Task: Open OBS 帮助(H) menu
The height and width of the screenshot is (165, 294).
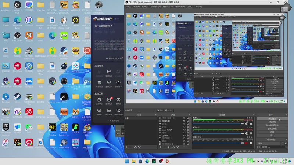Action: (x=199, y=7)
